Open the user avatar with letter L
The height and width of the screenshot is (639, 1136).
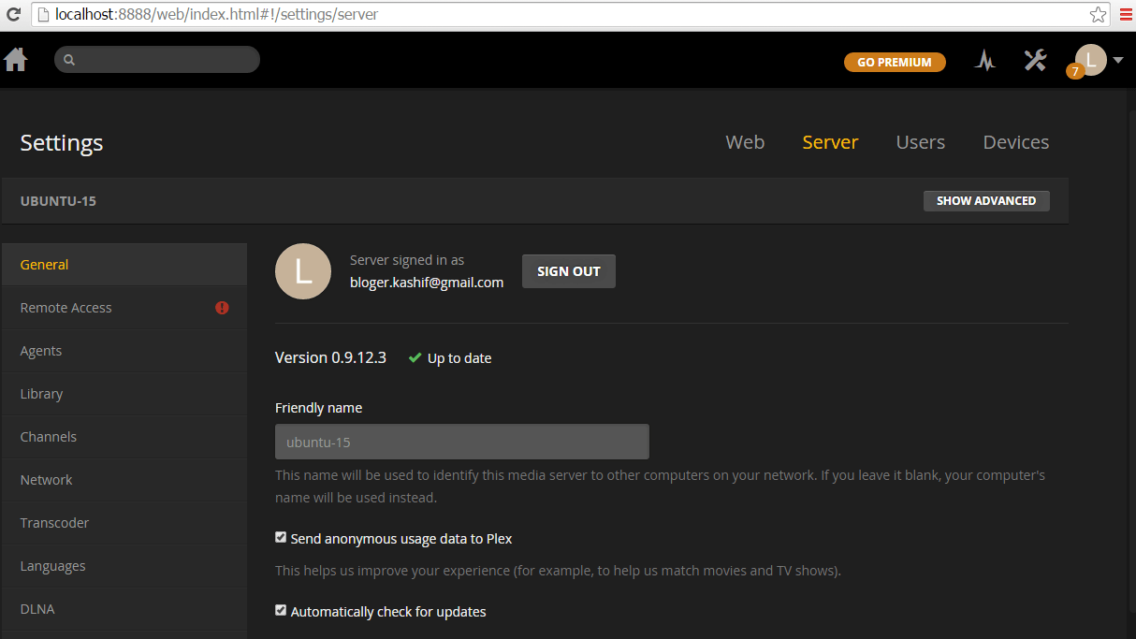pyautogui.click(x=1090, y=60)
